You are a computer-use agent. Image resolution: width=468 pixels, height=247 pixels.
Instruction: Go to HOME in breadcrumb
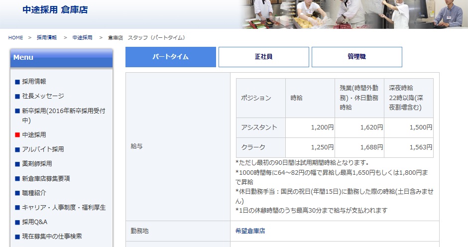[x=15, y=38]
